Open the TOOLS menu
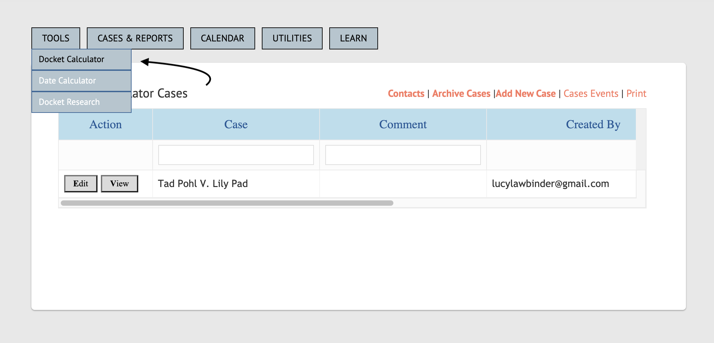 tap(55, 38)
